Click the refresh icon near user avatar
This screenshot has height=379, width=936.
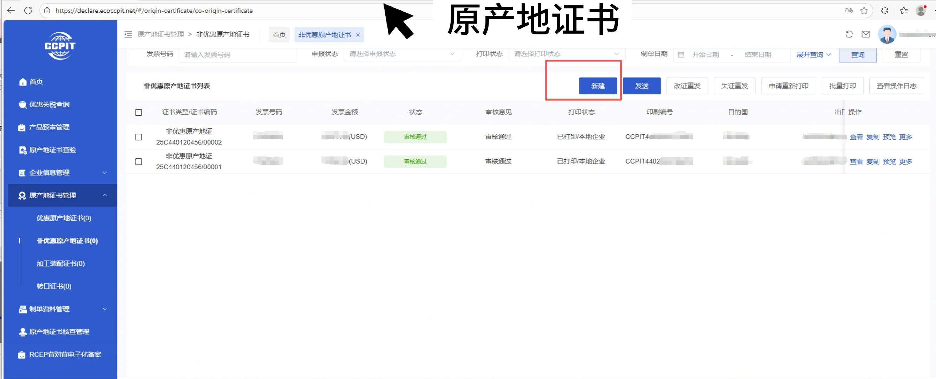[x=849, y=34]
